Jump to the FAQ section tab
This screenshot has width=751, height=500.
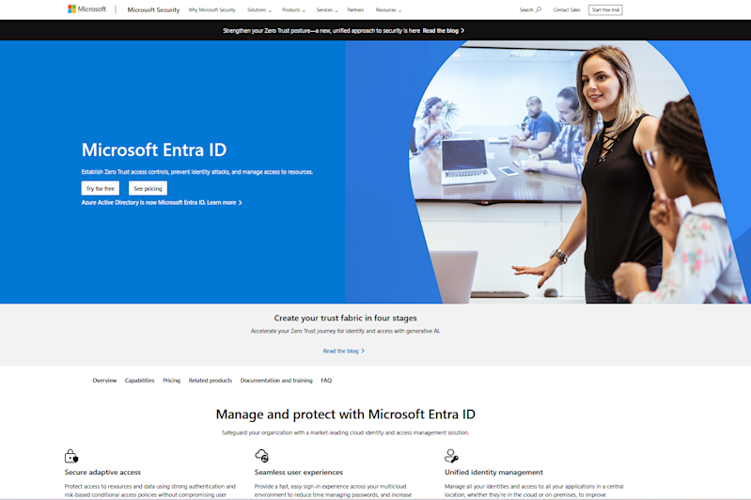(326, 381)
